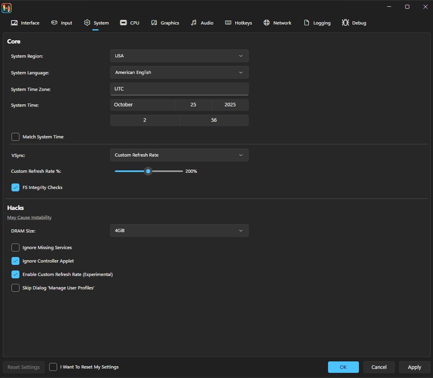433x378 pixels.
Task: Switch to the Logging tab
Action: 321,23
